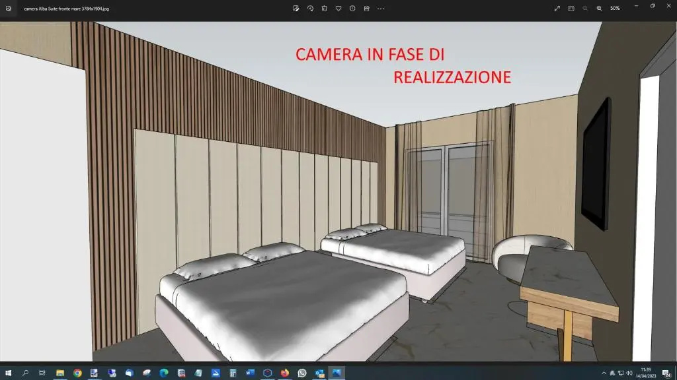The height and width of the screenshot is (380, 677).
Task: Open Microsoft Word from taskbar
Action: 250,373
